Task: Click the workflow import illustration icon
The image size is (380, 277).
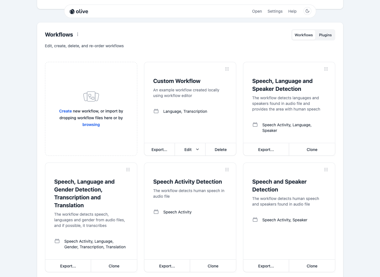Action: click(x=91, y=96)
